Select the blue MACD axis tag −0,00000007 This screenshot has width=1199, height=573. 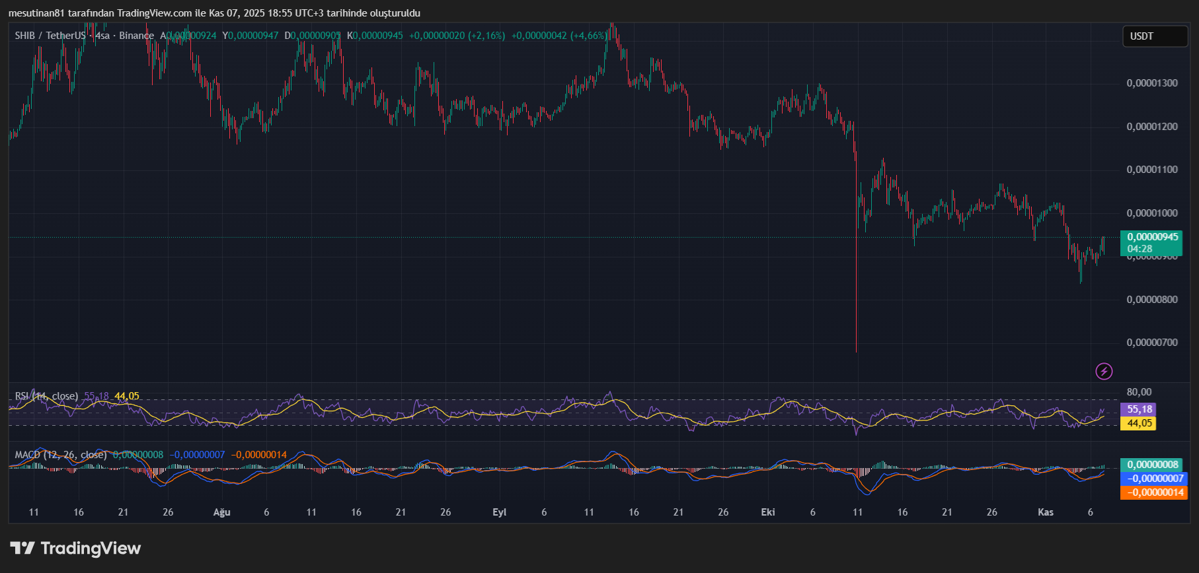click(x=1154, y=479)
